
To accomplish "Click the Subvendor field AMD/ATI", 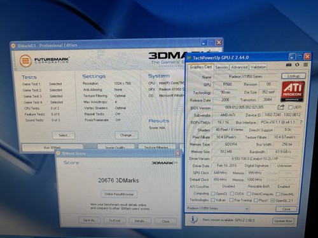I will (x=228, y=115).
